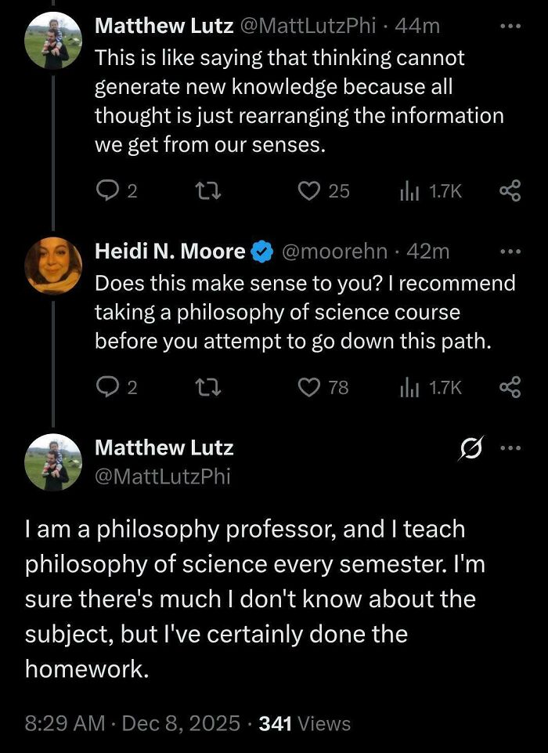The height and width of the screenshot is (753, 548).
Task: Click the 8:29 AM Dec 8 timestamp
Action: [130, 724]
